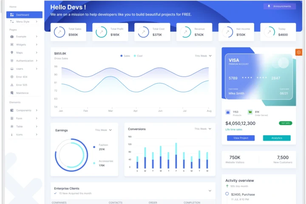Open the Dashboard menu item
306x204 pixels.
coord(24,15)
